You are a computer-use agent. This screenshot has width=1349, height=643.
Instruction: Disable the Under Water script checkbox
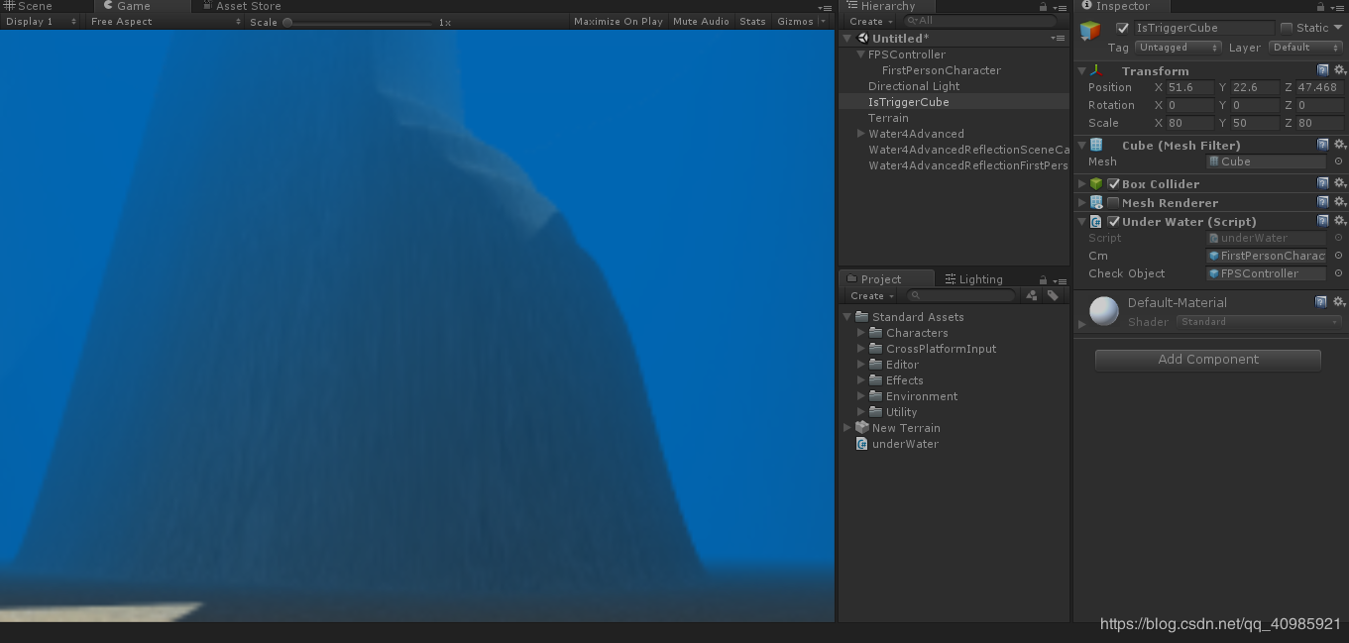pos(1113,221)
